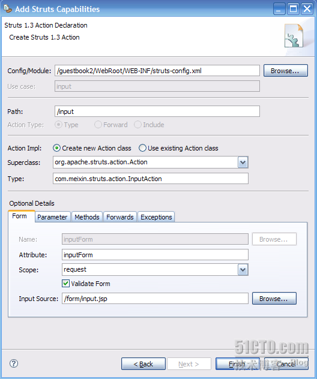Cancel the Add Struts dialog
317x379 pixels.
point(286,364)
